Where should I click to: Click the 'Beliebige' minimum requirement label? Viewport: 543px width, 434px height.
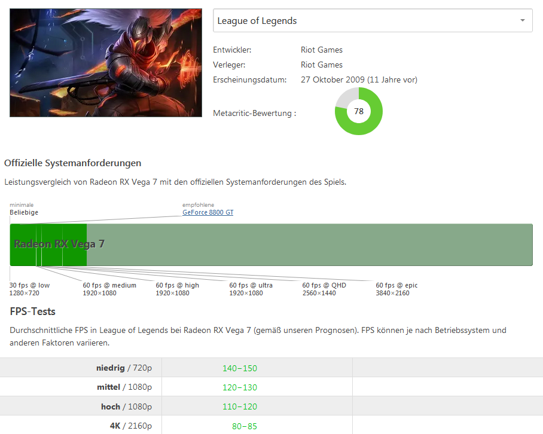click(x=24, y=212)
